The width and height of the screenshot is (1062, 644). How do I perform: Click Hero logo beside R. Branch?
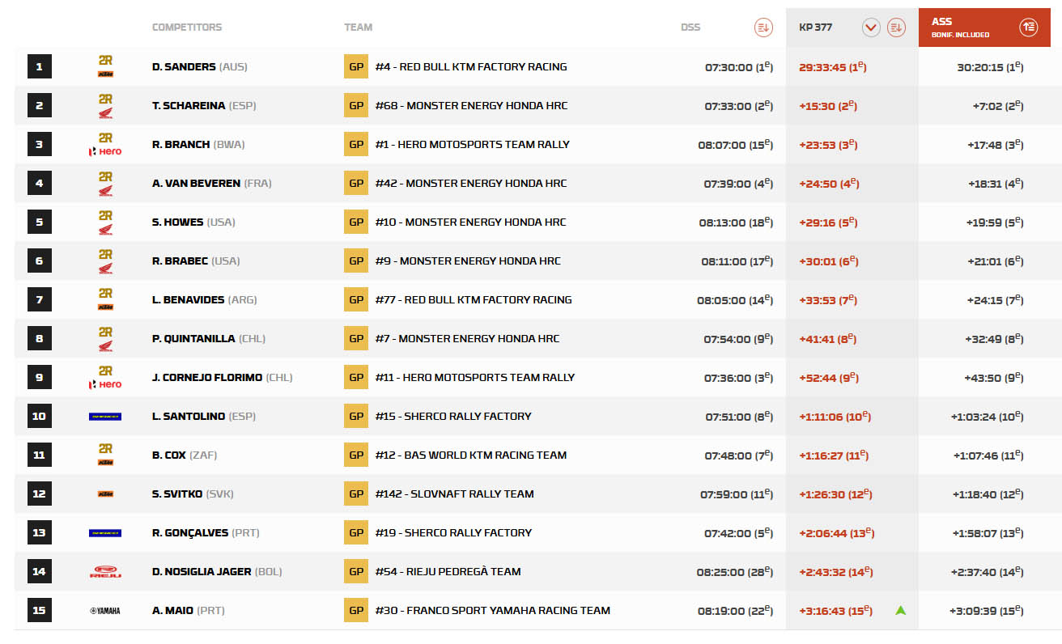(x=105, y=151)
